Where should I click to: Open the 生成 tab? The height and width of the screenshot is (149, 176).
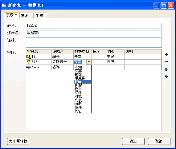pyautogui.click(x=41, y=15)
